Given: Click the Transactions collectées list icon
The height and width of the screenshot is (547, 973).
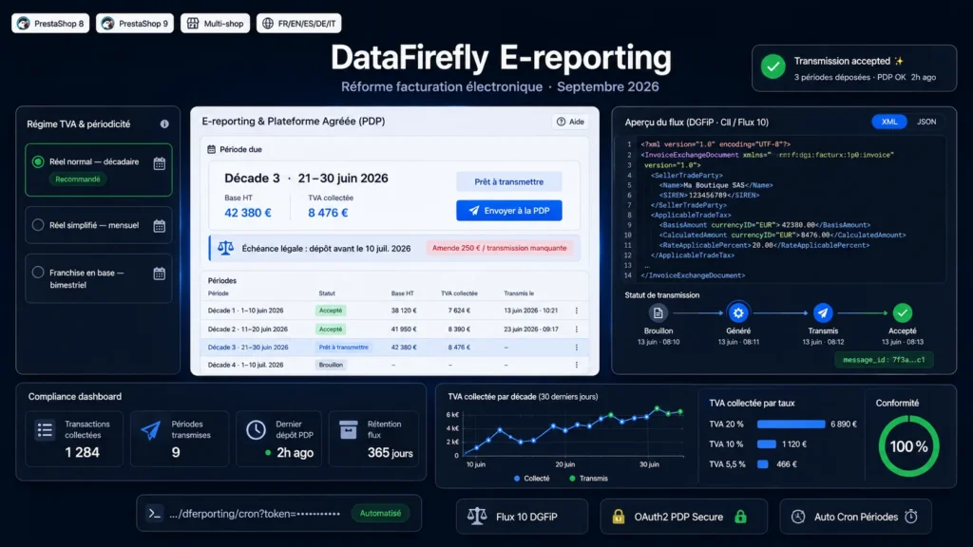Looking at the screenshot, I should click(45, 430).
